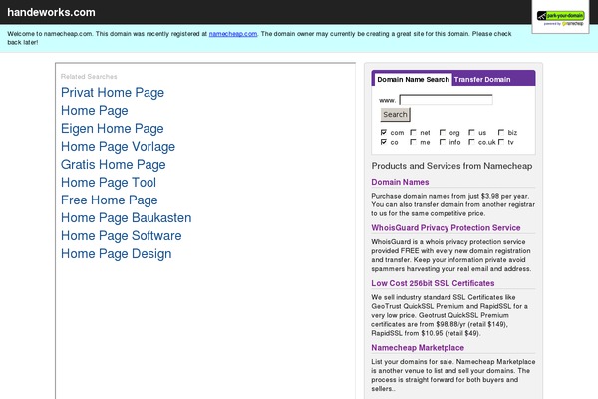Open Home Page Design link
The height and width of the screenshot is (399, 598).
117,254
